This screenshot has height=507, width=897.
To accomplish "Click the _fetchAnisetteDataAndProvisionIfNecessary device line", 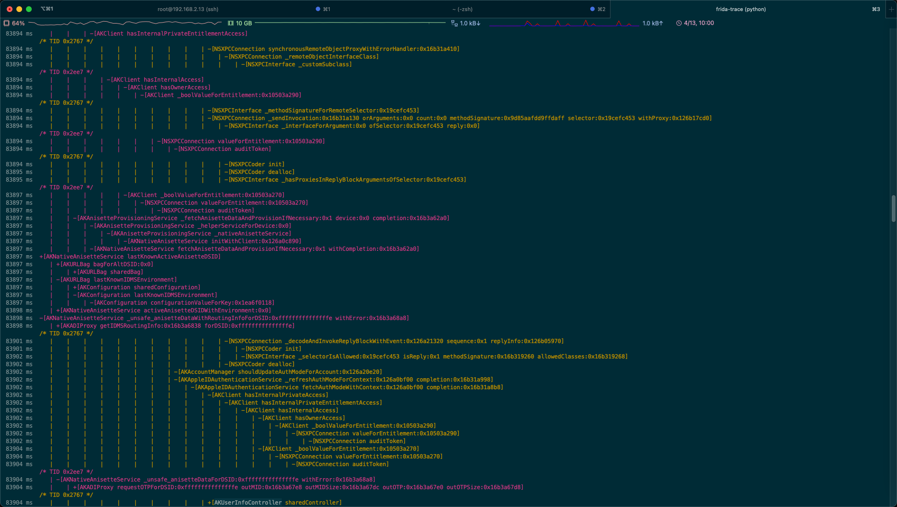I will point(261,218).
